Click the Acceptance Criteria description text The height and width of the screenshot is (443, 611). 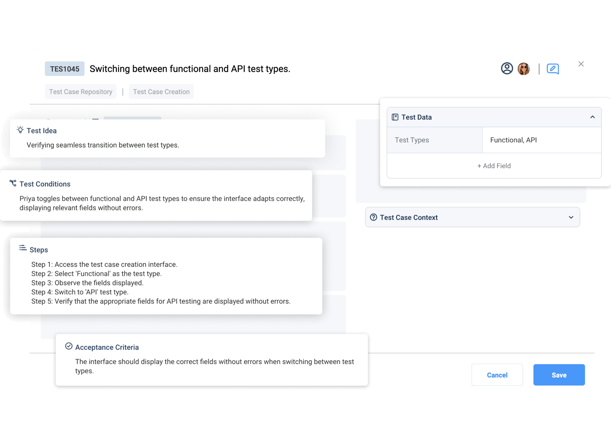[x=215, y=366]
